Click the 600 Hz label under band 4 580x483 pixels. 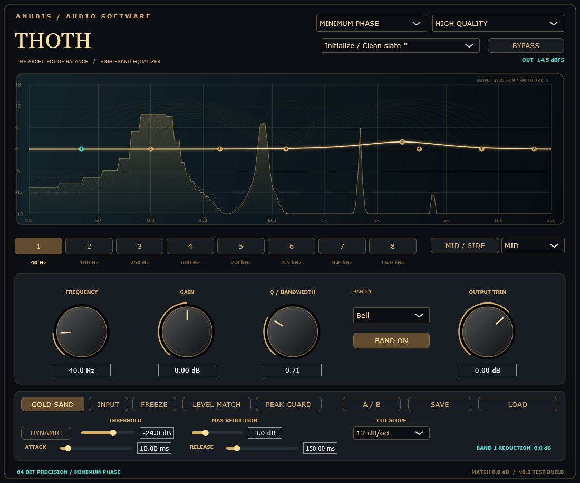point(190,262)
